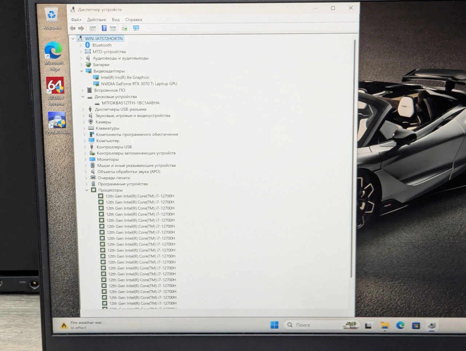
Task: Expand the Мониторы category chevron
Action: [x=86, y=159]
